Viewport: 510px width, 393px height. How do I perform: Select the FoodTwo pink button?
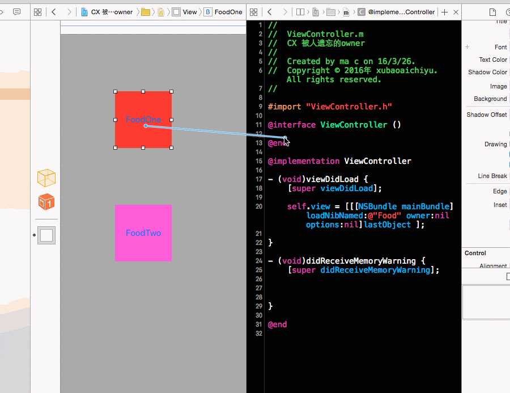point(143,233)
